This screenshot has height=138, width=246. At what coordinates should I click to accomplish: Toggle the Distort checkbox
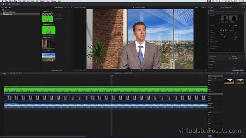pos(209,67)
